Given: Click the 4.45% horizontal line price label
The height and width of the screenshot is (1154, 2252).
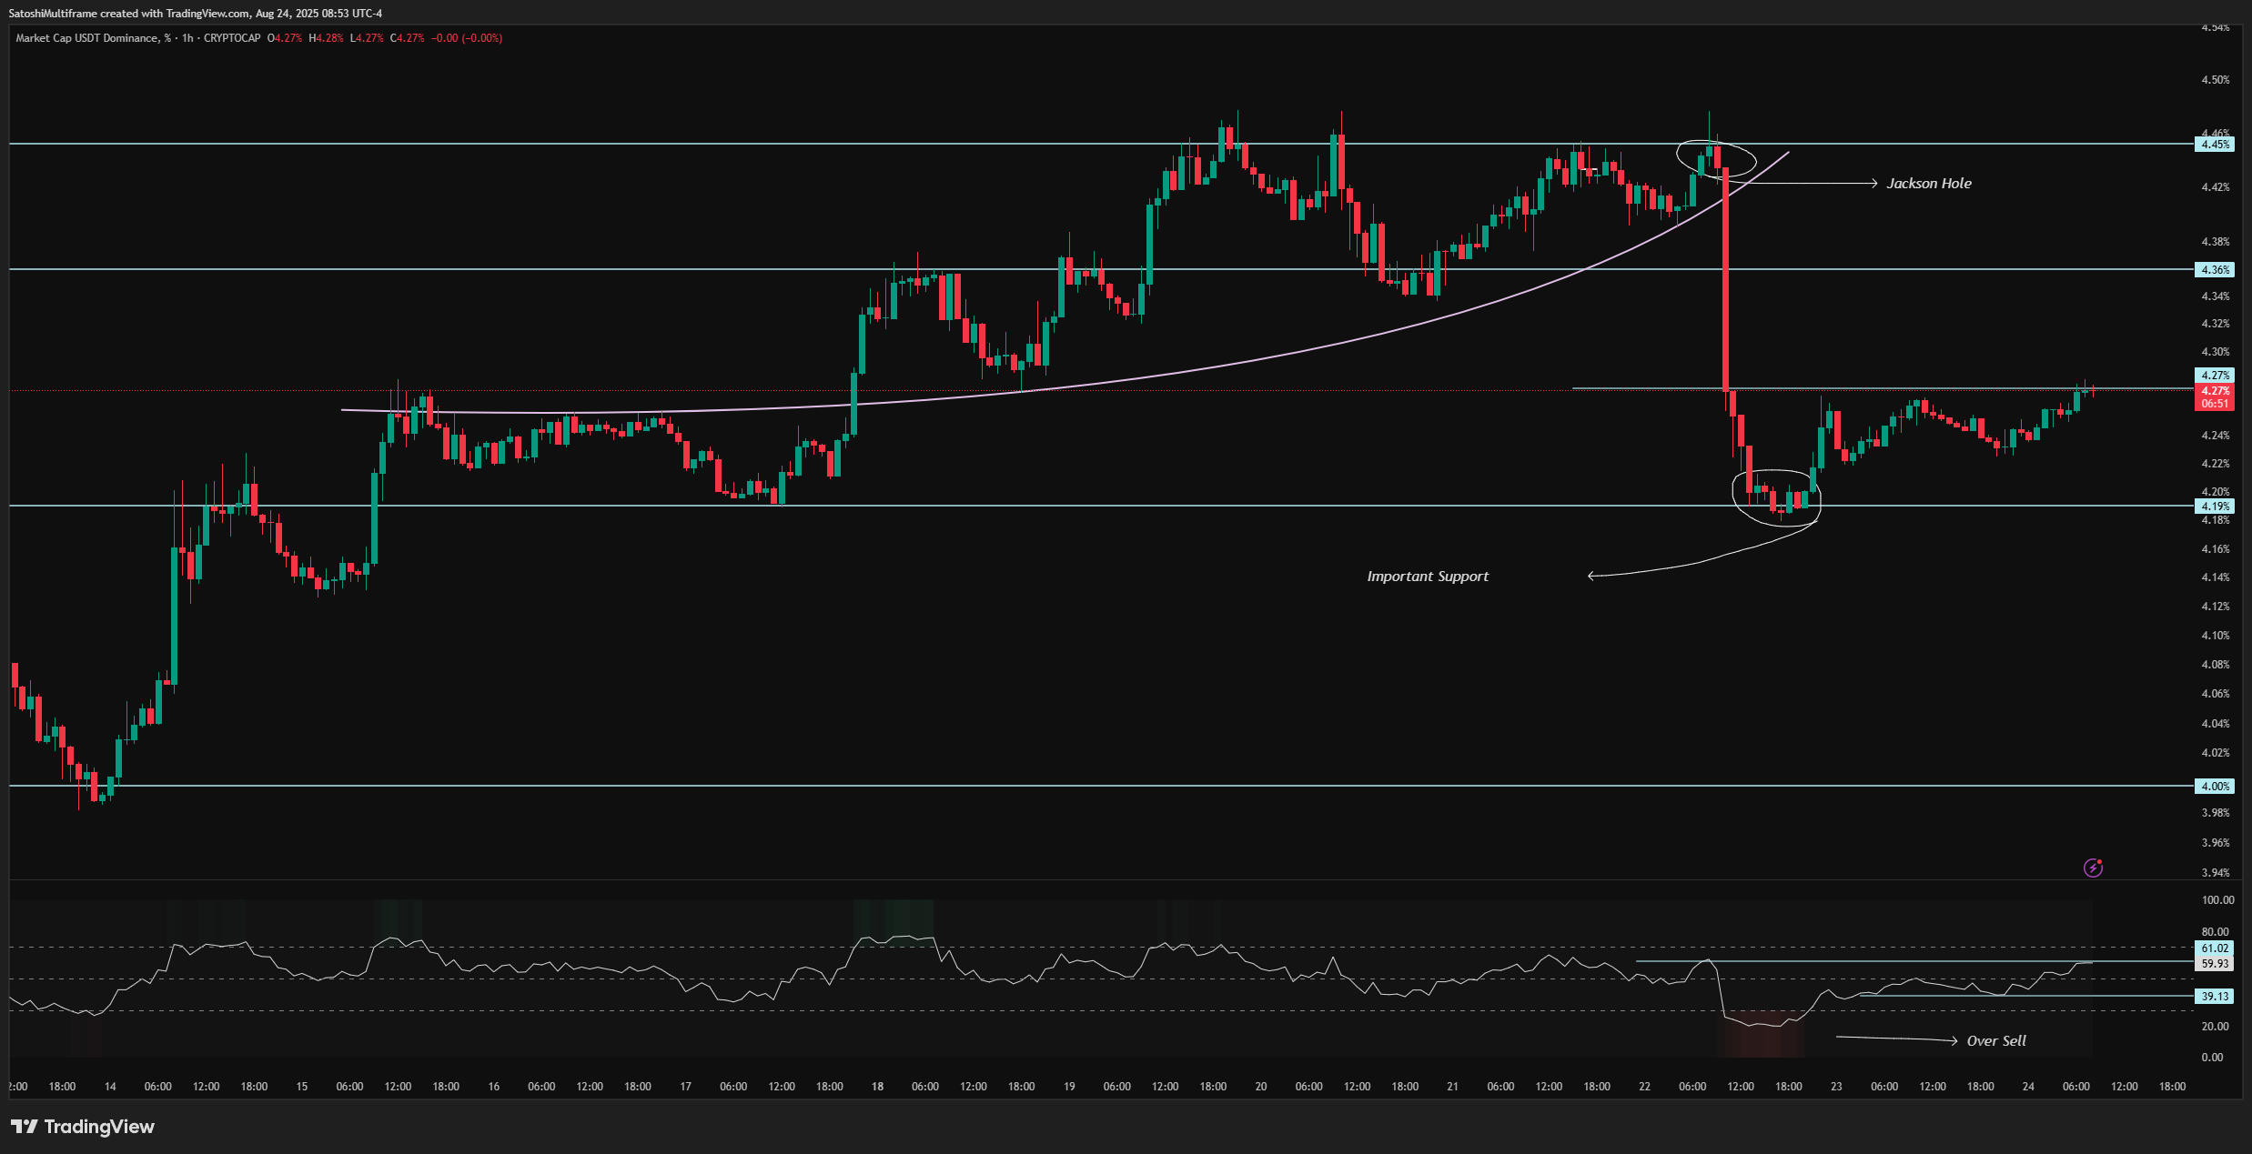Looking at the screenshot, I should (2215, 145).
